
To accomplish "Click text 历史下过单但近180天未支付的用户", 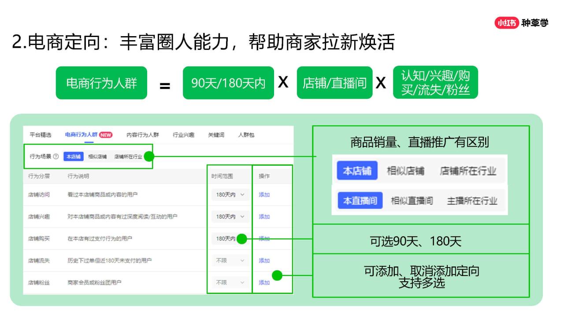I will (109, 261).
